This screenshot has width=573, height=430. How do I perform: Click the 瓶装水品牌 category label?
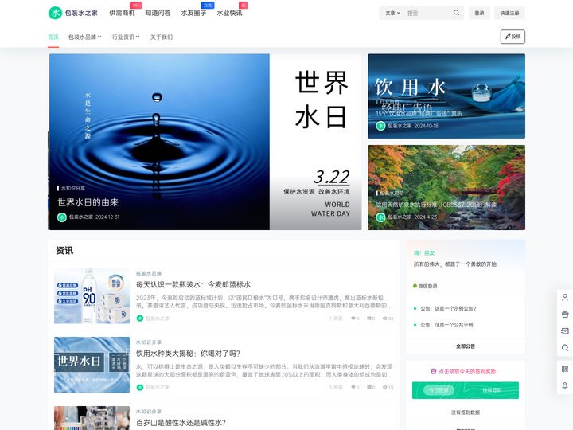click(149, 273)
